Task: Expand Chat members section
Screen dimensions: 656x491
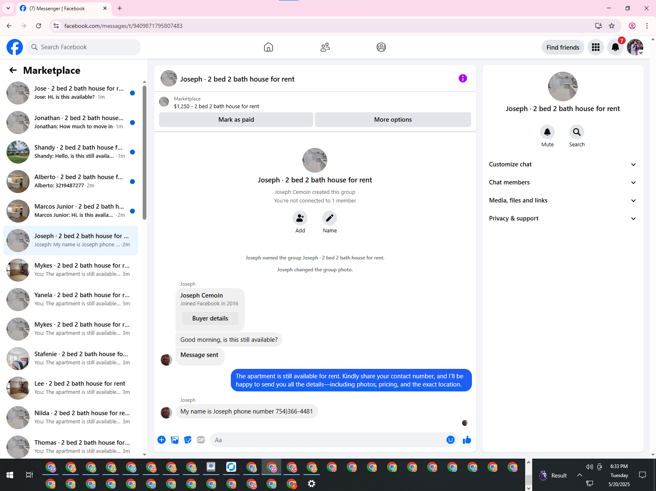Action: [x=563, y=182]
